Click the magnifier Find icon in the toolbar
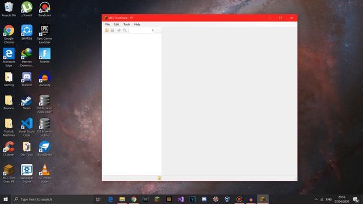 tap(125, 30)
